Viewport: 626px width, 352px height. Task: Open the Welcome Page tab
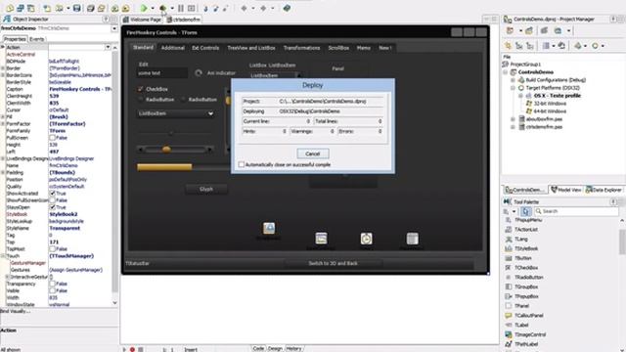point(143,20)
